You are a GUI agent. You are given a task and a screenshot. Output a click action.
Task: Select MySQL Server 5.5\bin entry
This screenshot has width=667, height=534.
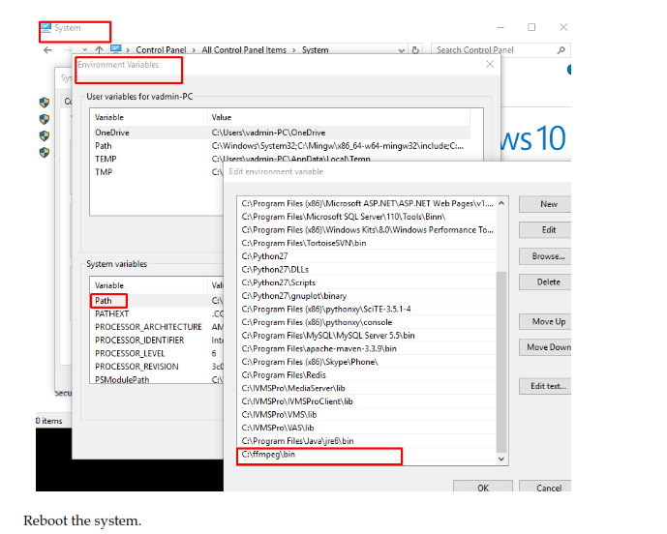[x=367, y=336]
